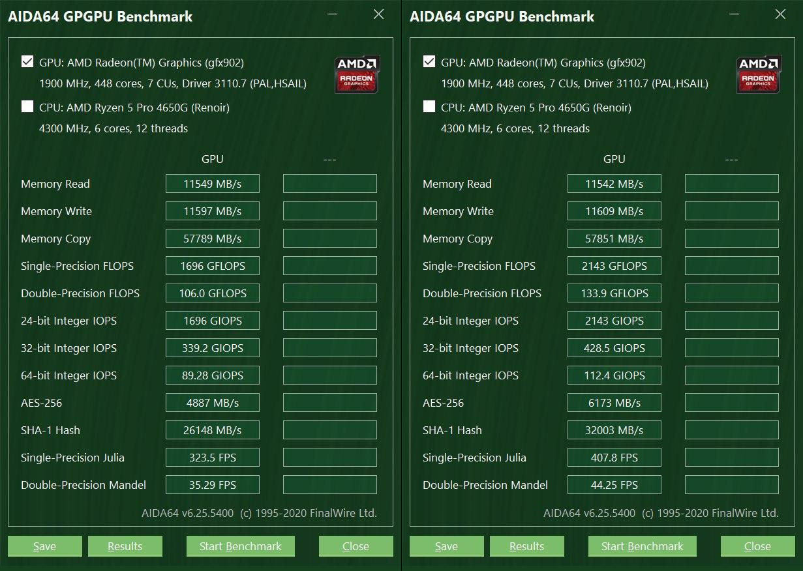Click Double-Precision Mandel label in right window
This screenshot has width=803, height=571.
(x=485, y=485)
